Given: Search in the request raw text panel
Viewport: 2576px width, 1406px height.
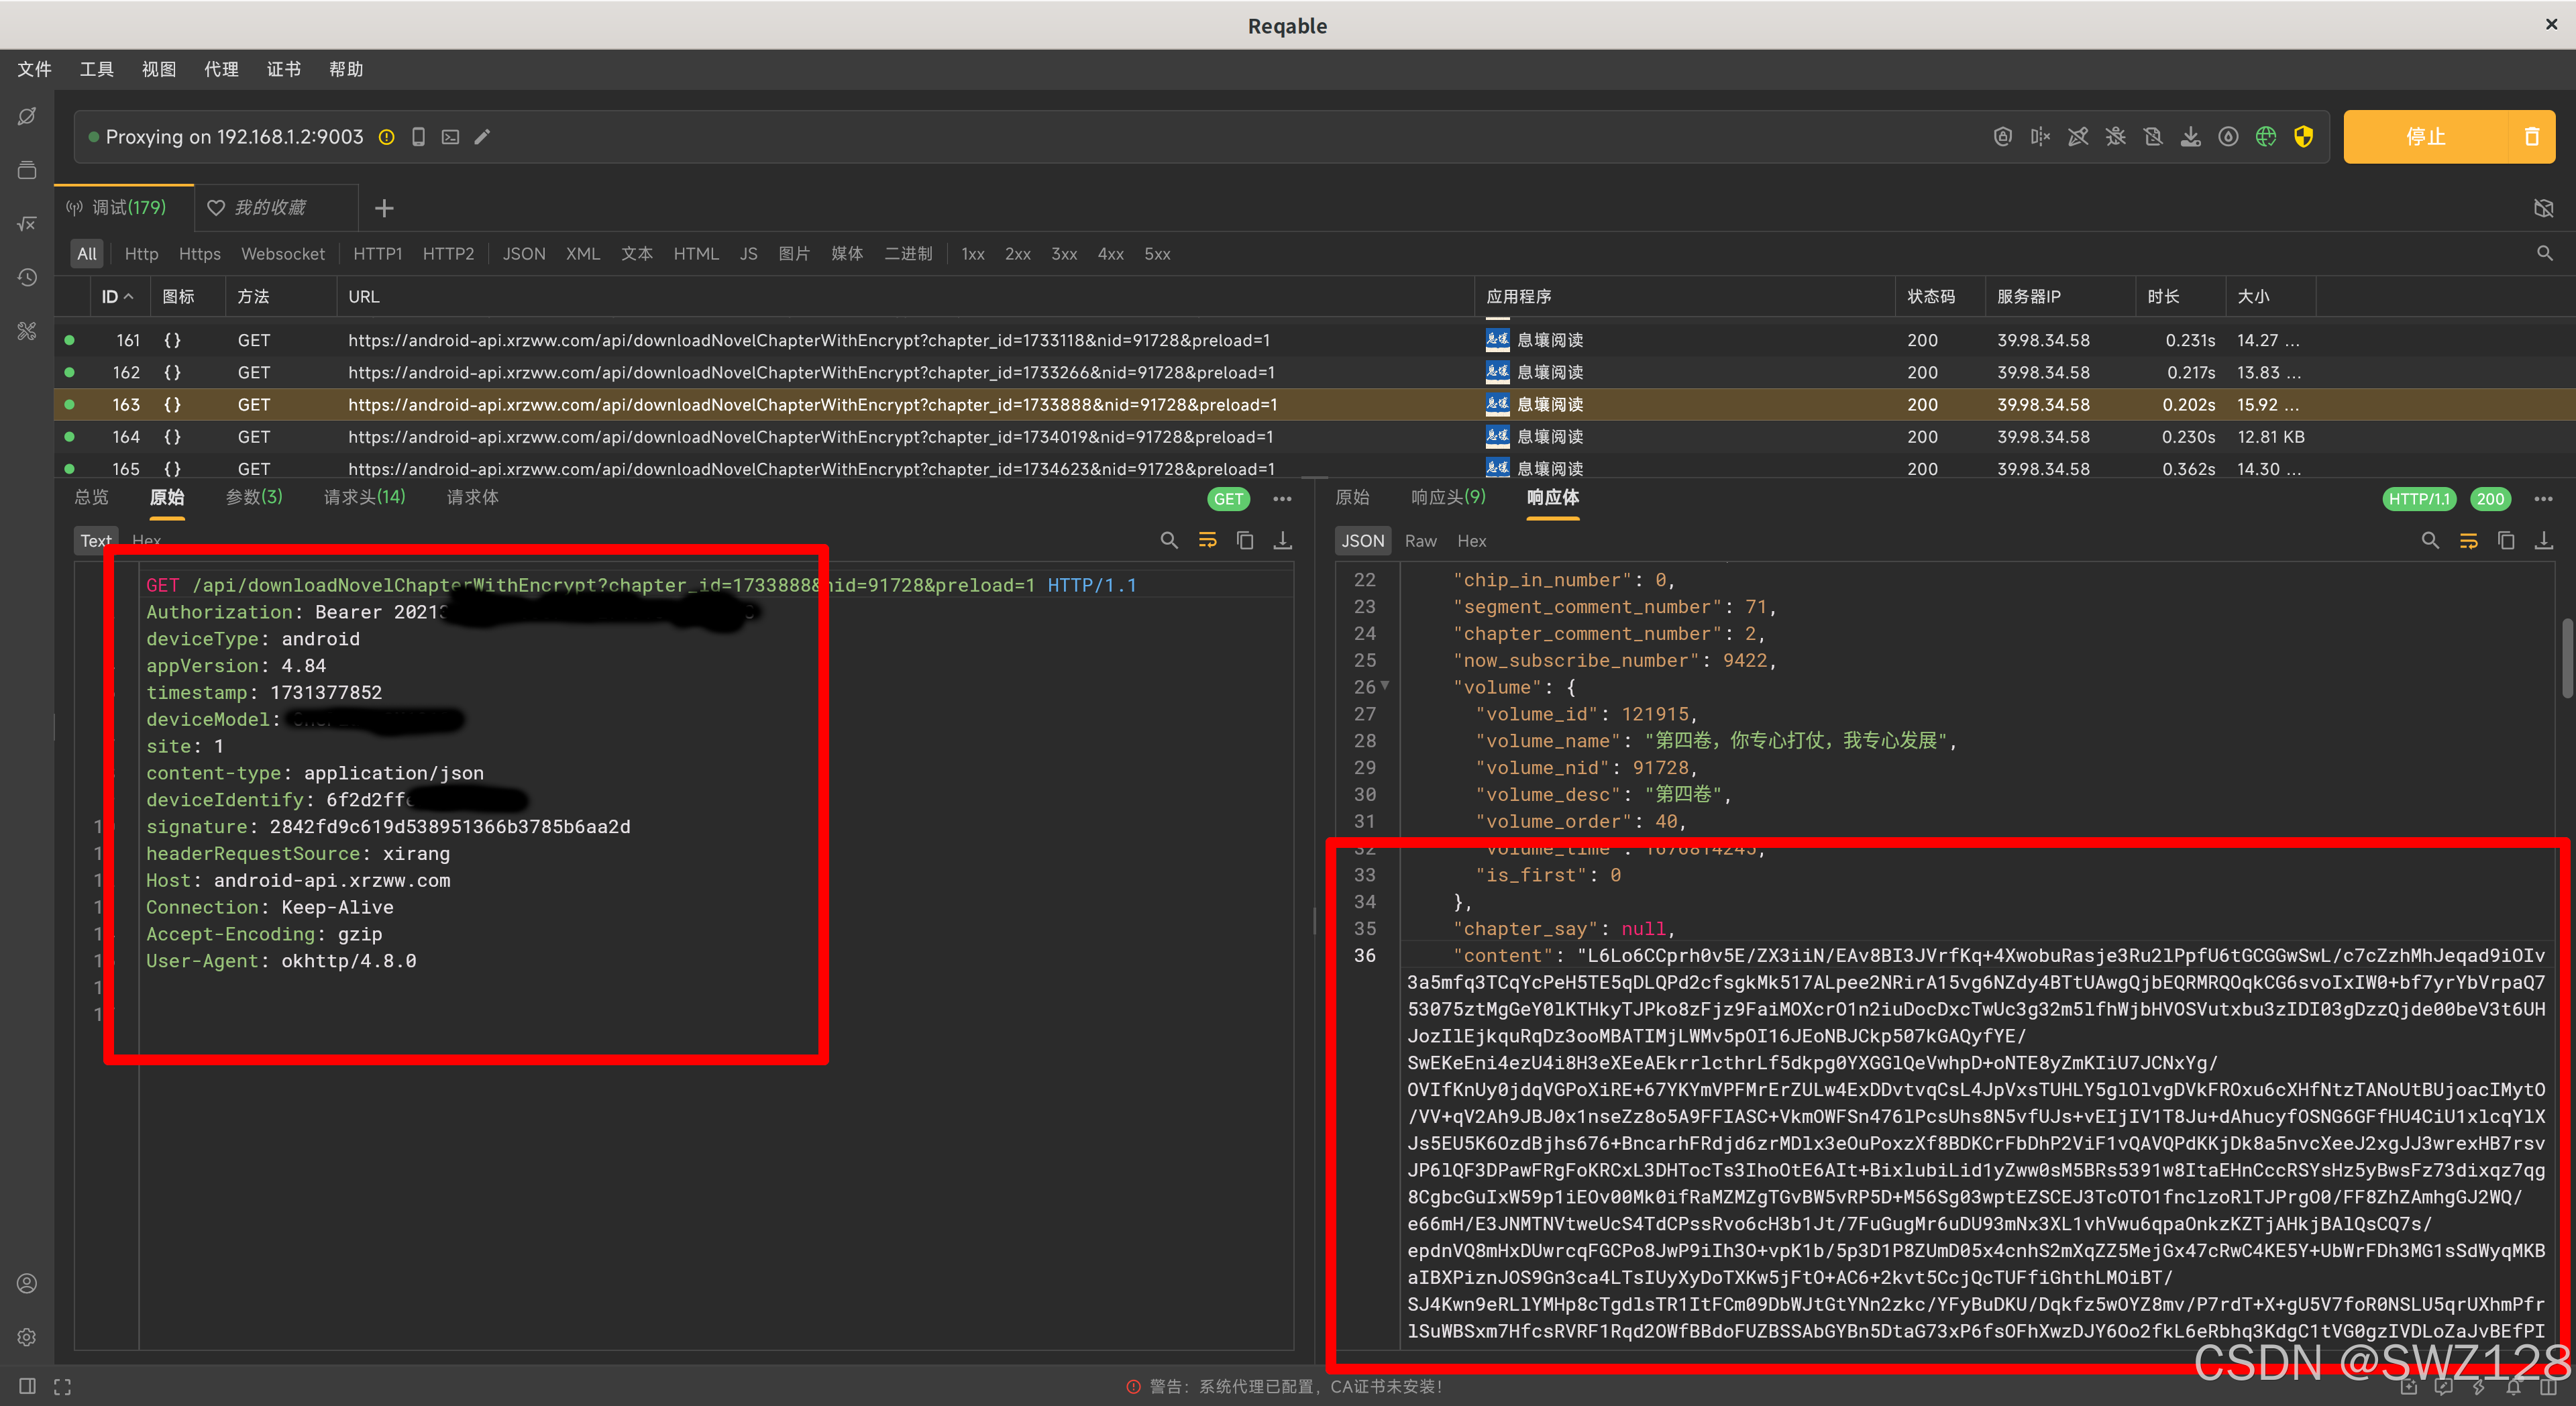Looking at the screenshot, I should pos(1168,541).
